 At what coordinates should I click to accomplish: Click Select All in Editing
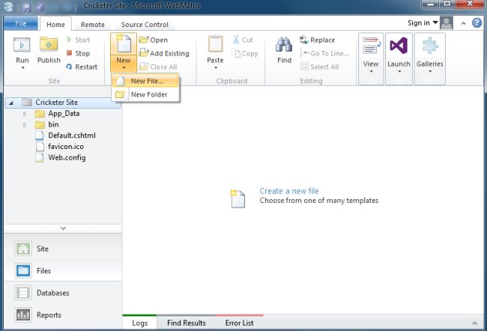[x=319, y=67]
